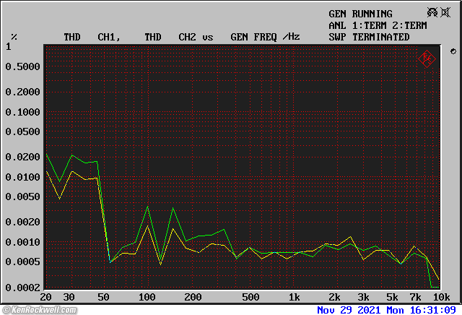The width and height of the screenshot is (462, 315).
Task: Click the 0.1000 Y axis value
Action: pyautogui.click(x=22, y=112)
